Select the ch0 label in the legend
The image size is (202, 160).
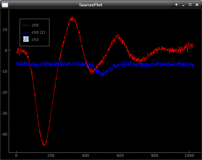(x=35, y=25)
